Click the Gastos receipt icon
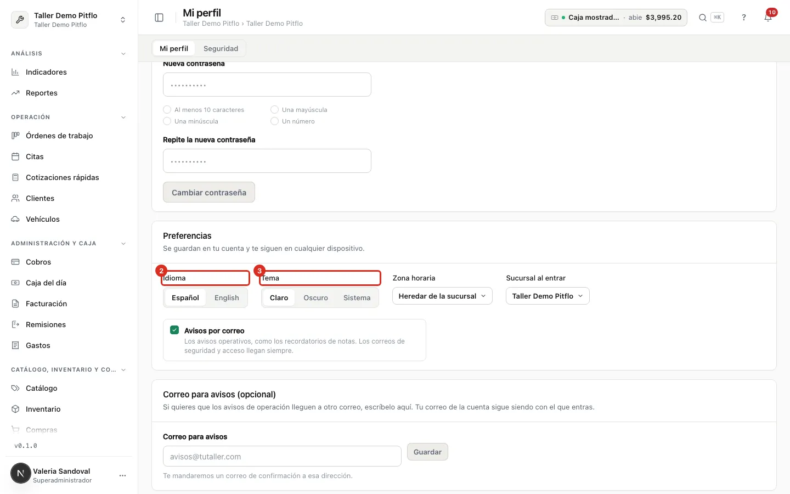This screenshot has height=494, width=790. click(15, 345)
